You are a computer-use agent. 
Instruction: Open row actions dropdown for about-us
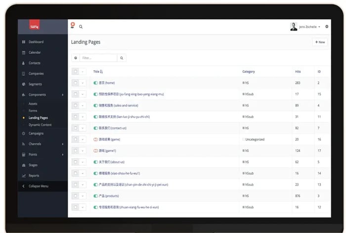[x=83, y=162]
